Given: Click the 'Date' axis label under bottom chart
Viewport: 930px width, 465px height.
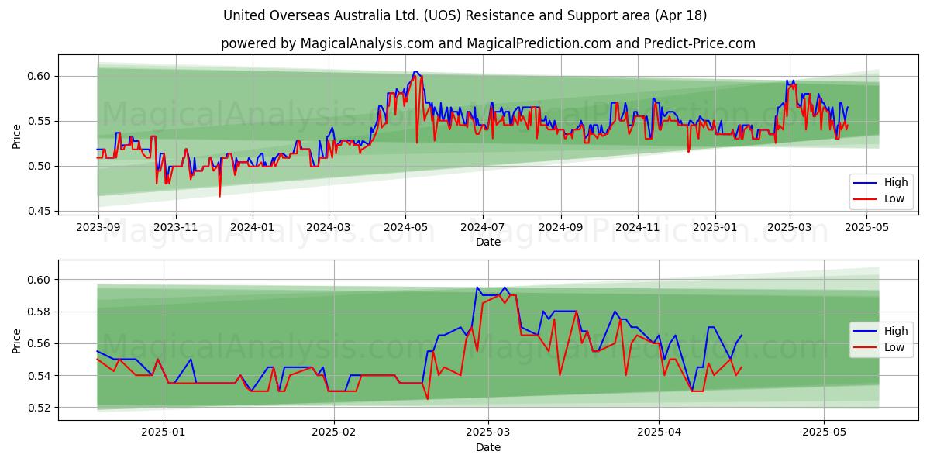Looking at the screenshot, I should coord(488,447).
